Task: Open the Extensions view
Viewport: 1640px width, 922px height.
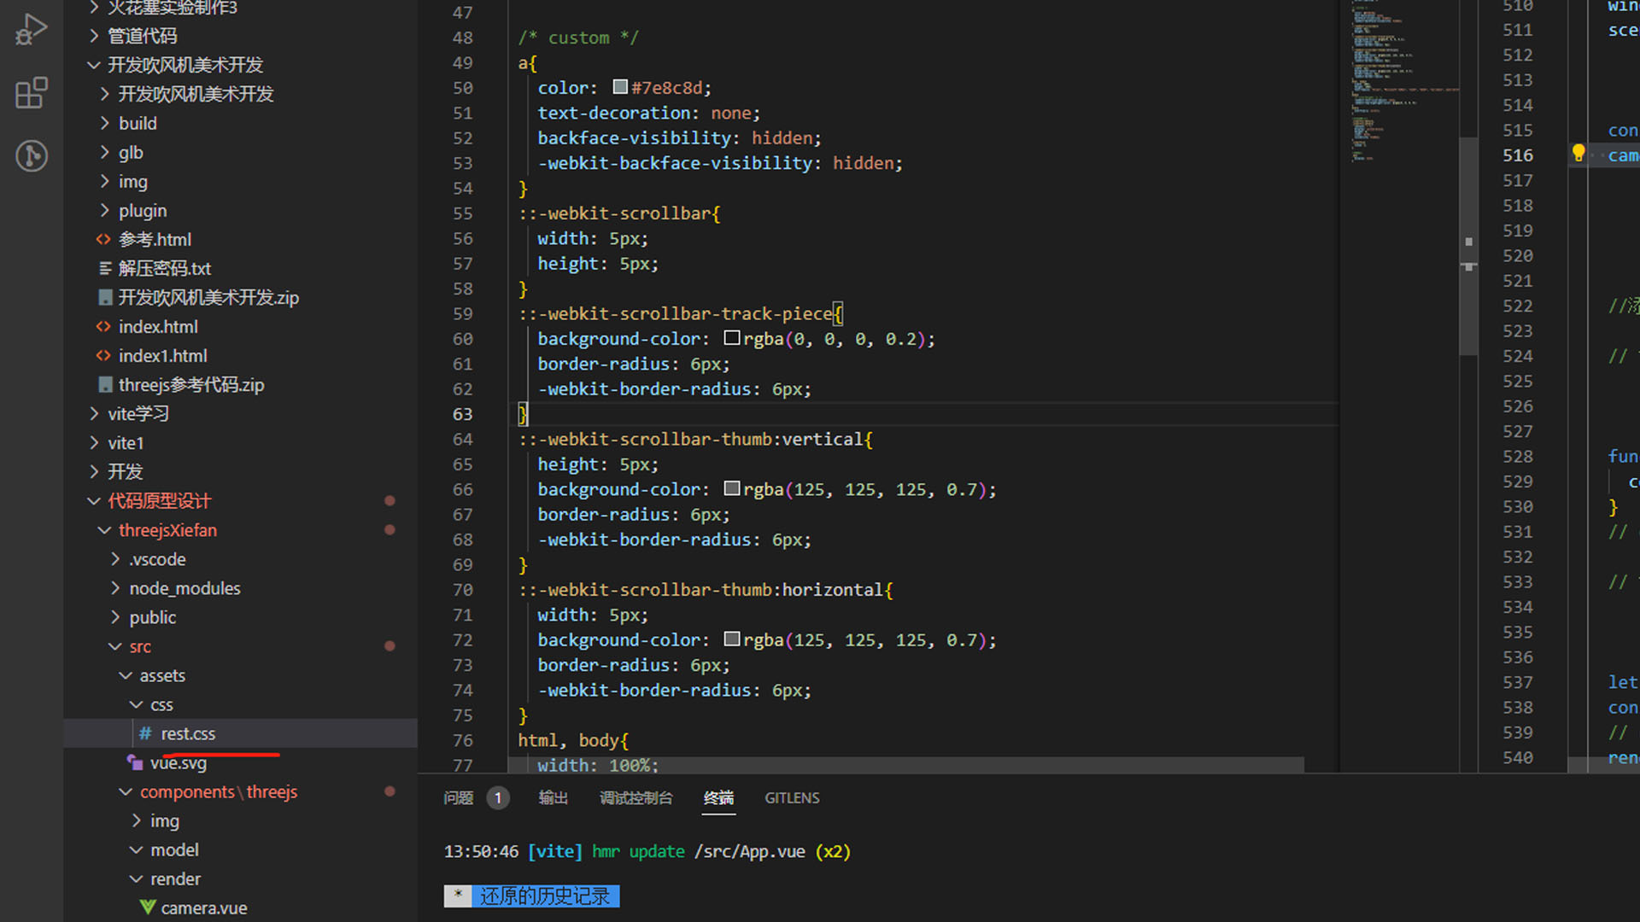Action: tap(31, 93)
